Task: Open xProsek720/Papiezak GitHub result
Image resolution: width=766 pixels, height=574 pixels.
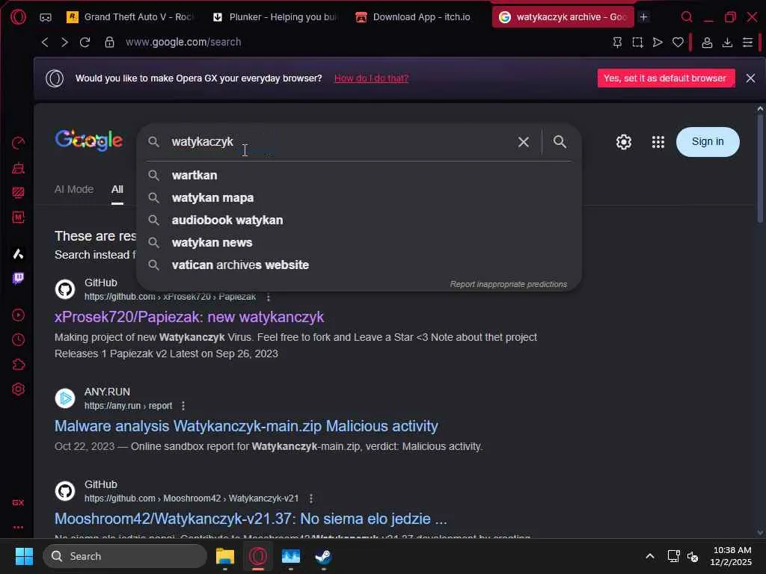Action: pos(189,317)
